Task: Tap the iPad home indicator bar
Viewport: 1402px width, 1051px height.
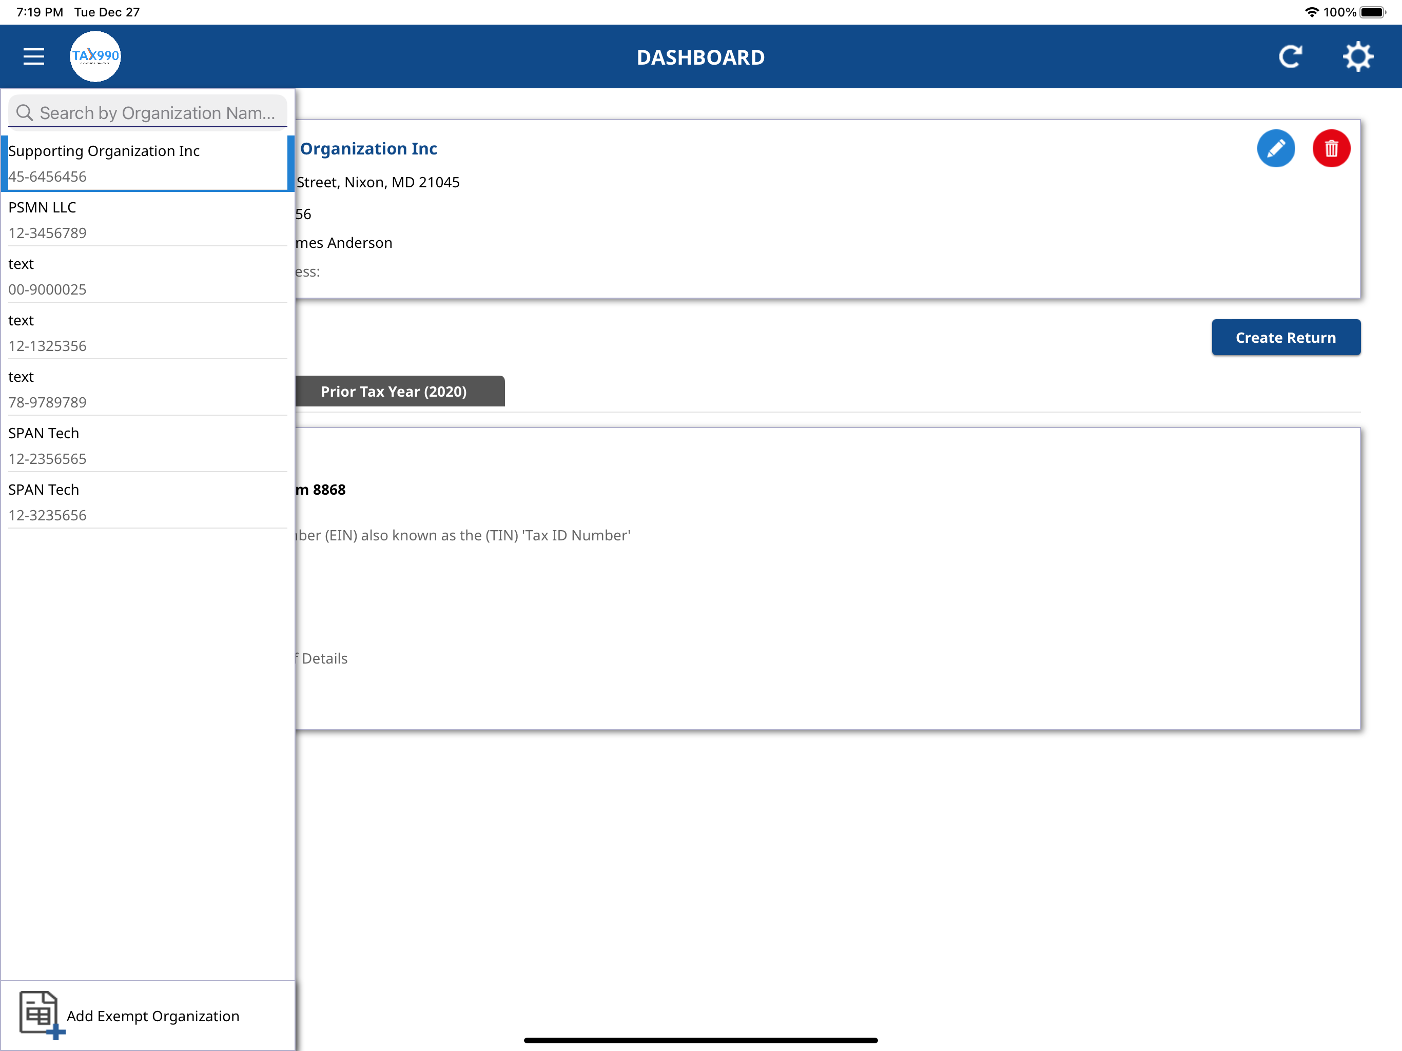Action: pyautogui.click(x=700, y=1040)
